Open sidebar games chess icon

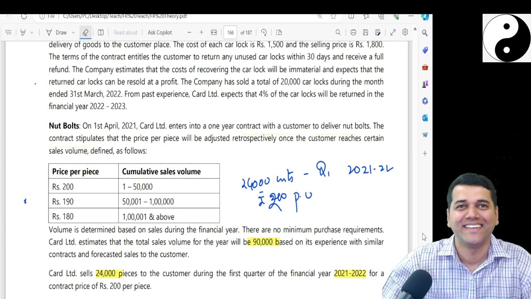pos(425,84)
